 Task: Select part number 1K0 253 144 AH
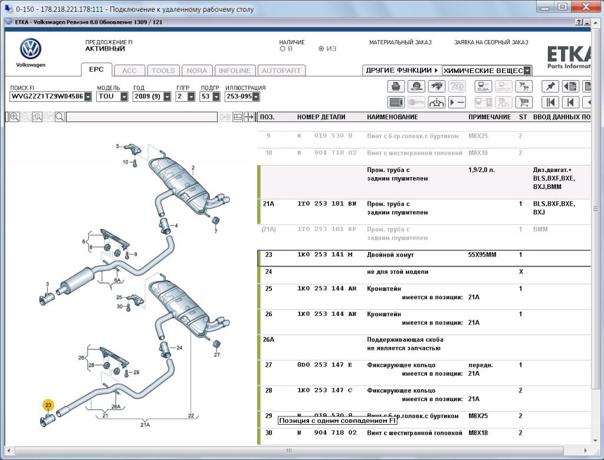point(327,289)
